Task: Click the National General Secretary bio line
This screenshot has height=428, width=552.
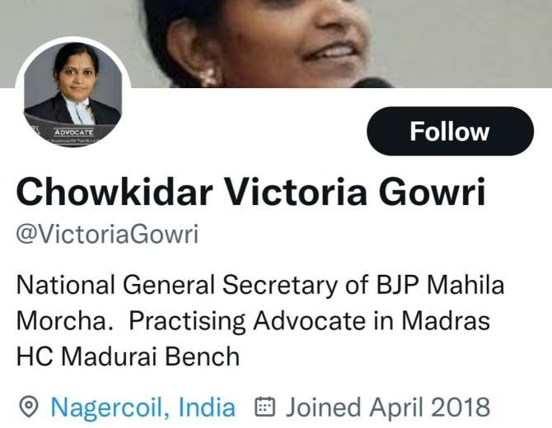Action: point(260,285)
